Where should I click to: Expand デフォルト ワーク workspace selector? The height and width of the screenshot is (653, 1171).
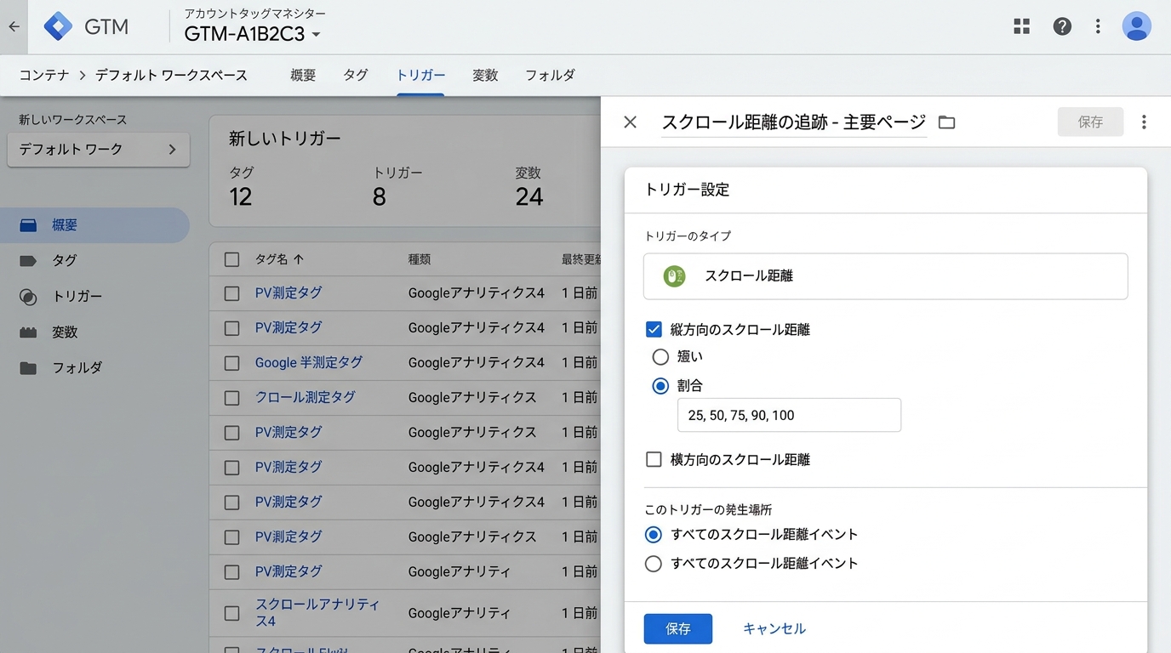coord(99,149)
